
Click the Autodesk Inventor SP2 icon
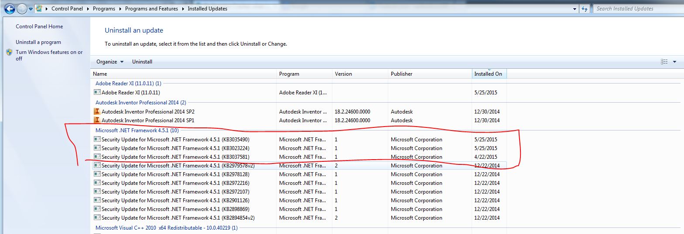[x=97, y=112]
